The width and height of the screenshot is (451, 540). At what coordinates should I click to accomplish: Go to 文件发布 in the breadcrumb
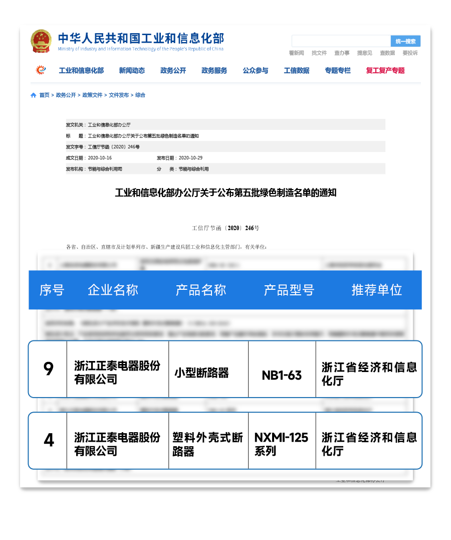[119, 95]
